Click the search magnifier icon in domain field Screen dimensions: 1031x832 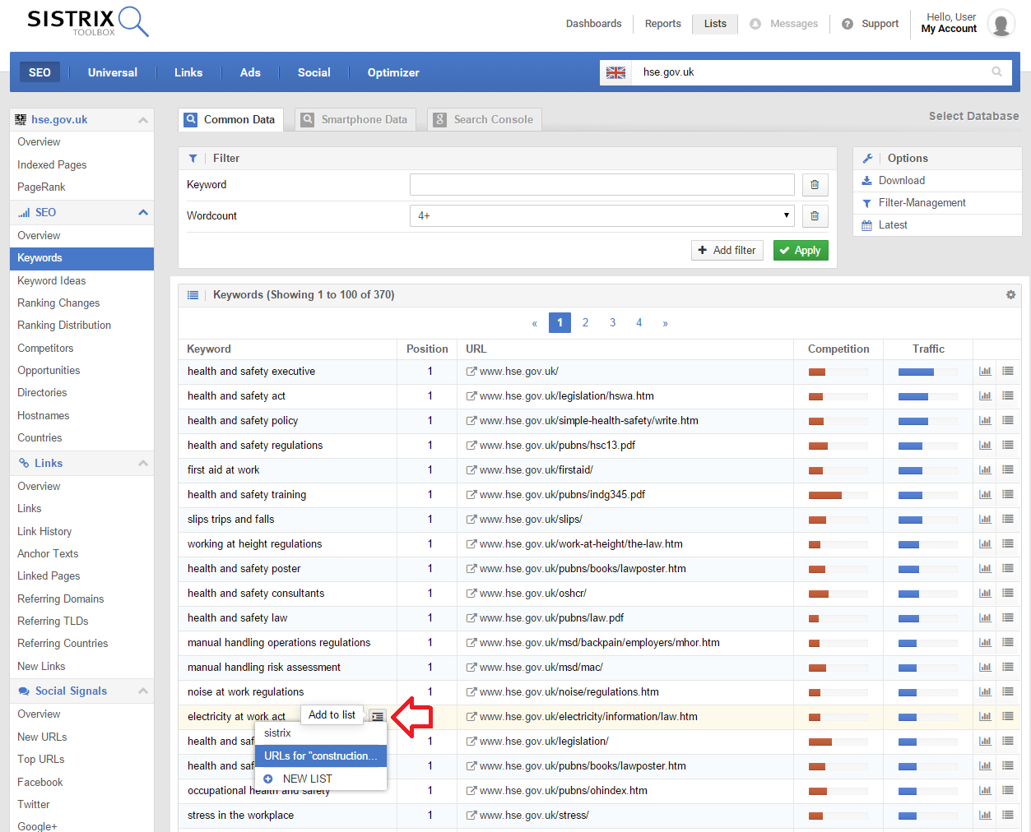pyautogui.click(x=996, y=72)
